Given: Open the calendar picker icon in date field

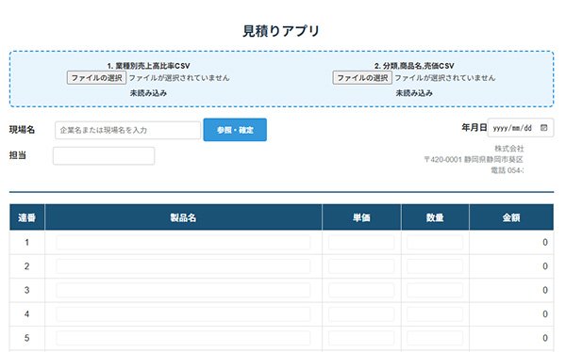Looking at the screenshot, I should click(x=543, y=128).
